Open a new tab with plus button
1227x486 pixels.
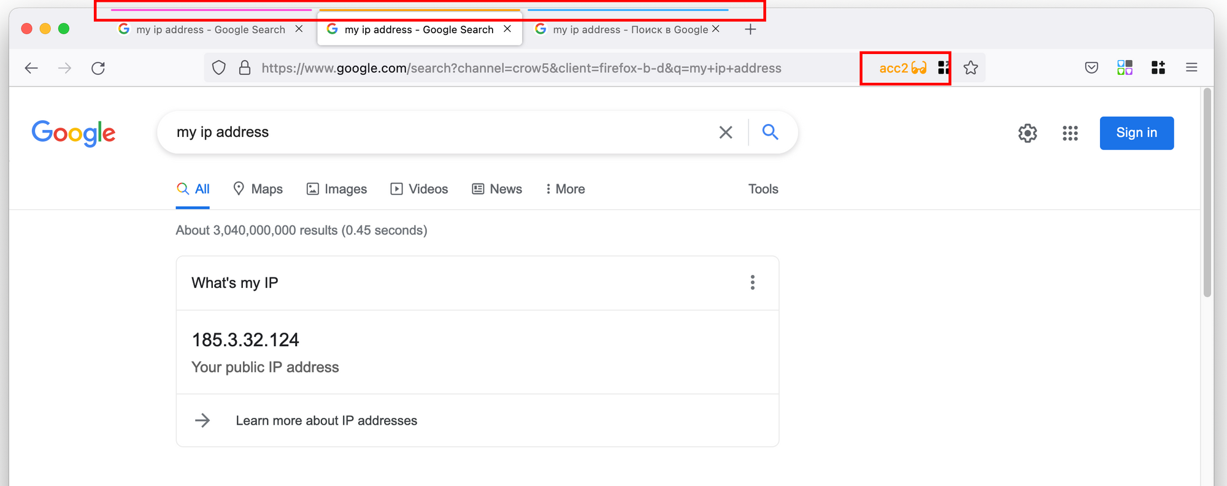pyautogui.click(x=750, y=29)
